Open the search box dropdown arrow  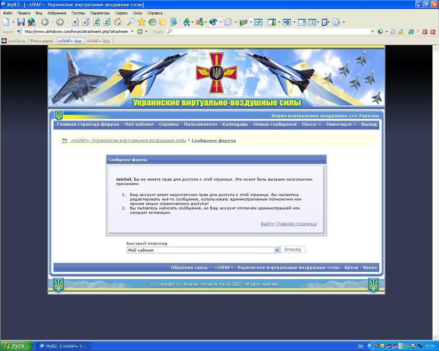373,31
